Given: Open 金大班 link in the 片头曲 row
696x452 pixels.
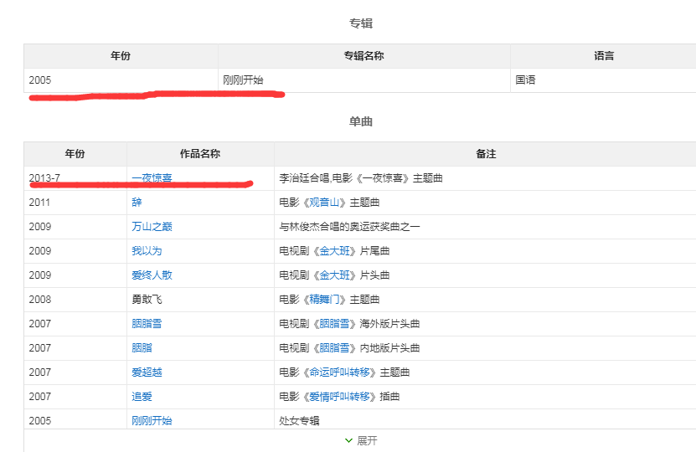Looking at the screenshot, I should (x=334, y=275).
